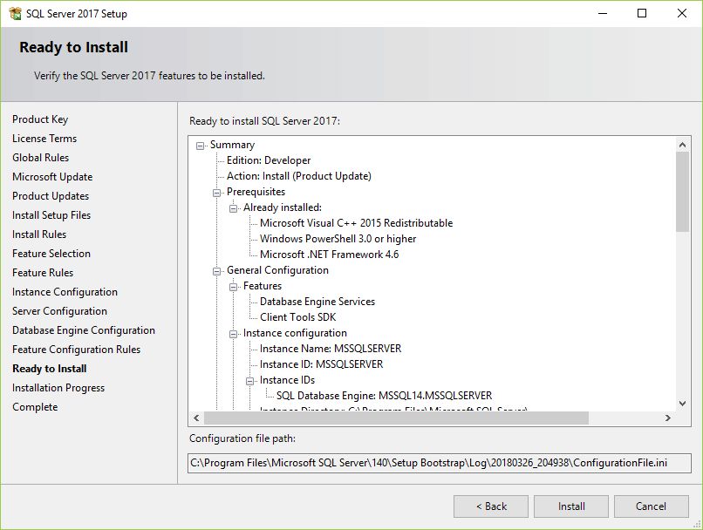Collapse the Instance IDs node
Viewport: 703px width, 530px height.
pos(249,381)
